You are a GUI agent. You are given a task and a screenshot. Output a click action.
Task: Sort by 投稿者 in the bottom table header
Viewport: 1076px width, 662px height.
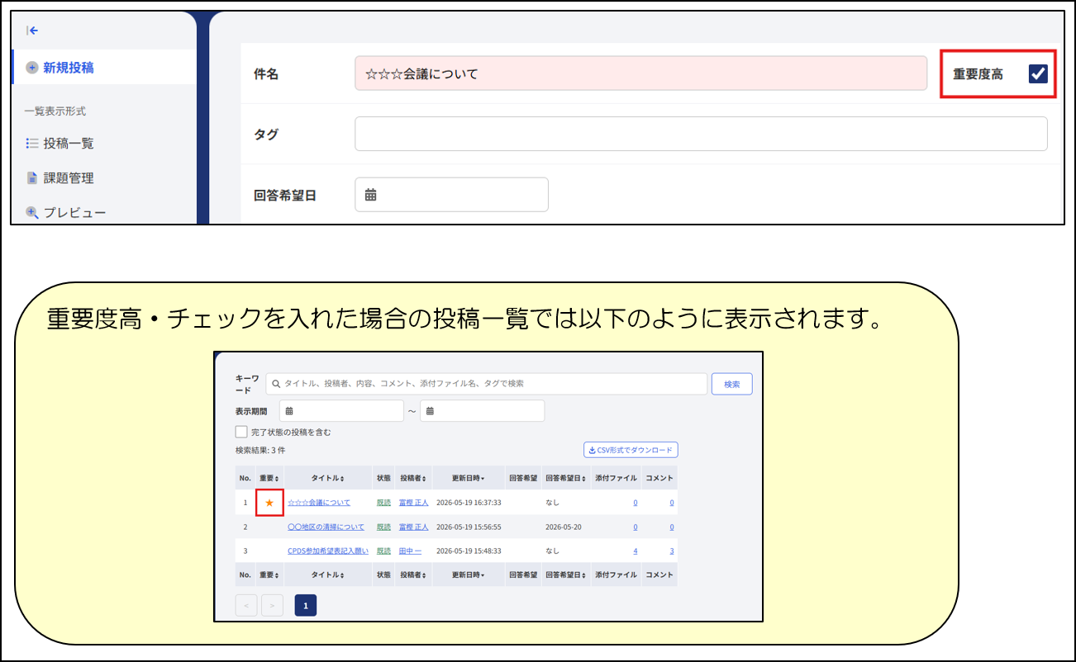coord(413,575)
